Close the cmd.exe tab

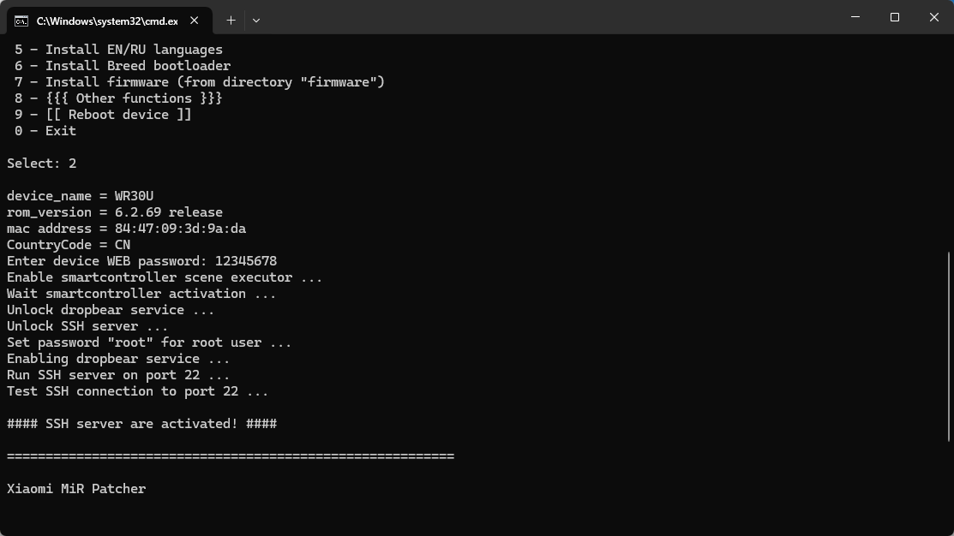(x=194, y=21)
